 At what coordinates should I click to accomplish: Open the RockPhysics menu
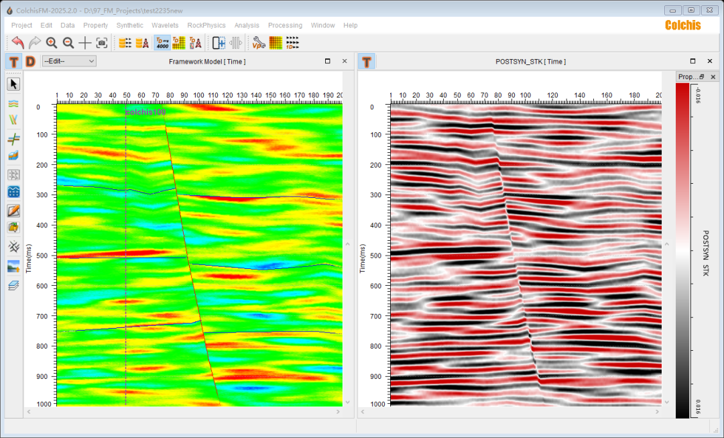pos(206,25)
